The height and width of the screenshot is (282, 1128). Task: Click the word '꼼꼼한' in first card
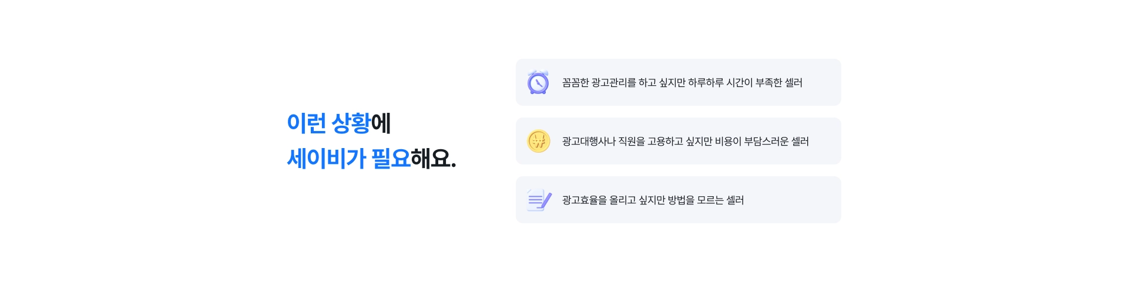pyautogui.click(x=575, y=82)
